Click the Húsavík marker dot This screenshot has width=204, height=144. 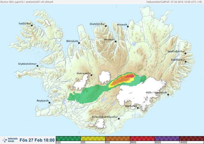[x=128, y=27]
